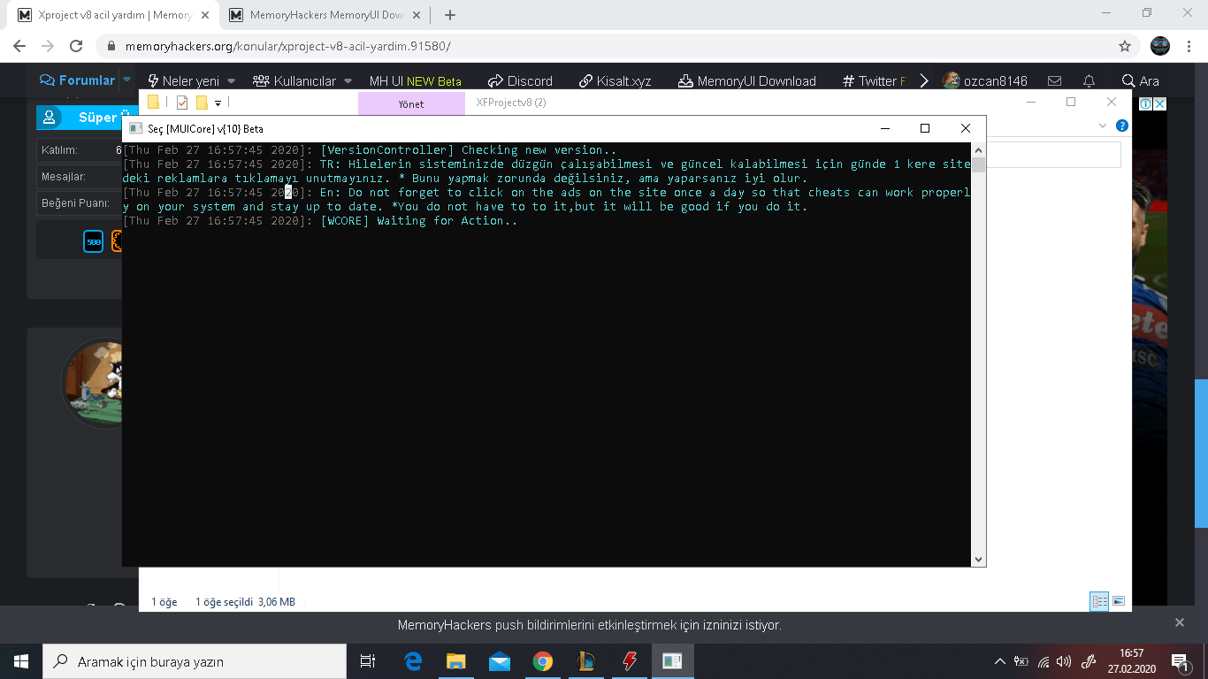Screen dimensions: 1208x679
Task: Open MH UI NEW Beta link
Action: pos(416,81)
